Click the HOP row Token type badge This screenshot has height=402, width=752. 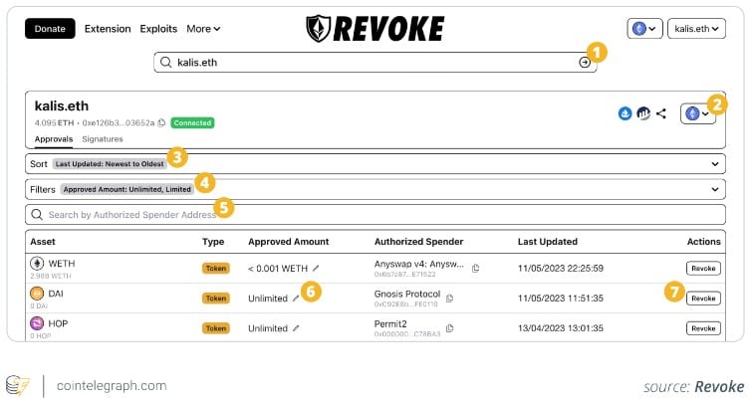(x=216, y=328)
